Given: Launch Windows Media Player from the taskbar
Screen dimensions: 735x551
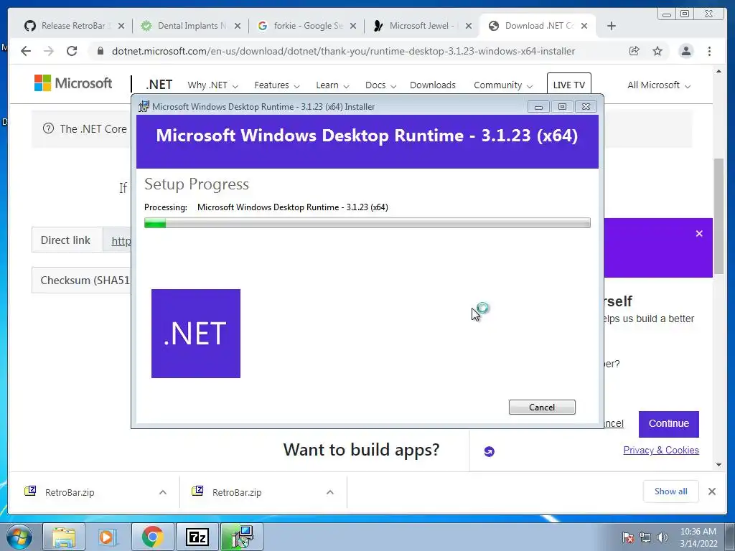Looking at the screenshot, I should tap(108, 537).
